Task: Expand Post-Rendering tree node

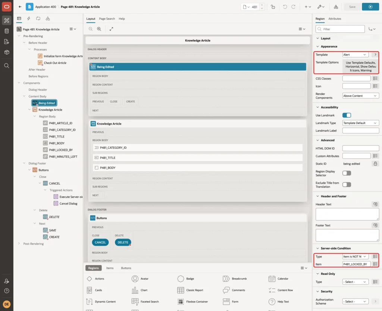Action: click(x=19, y=244)
